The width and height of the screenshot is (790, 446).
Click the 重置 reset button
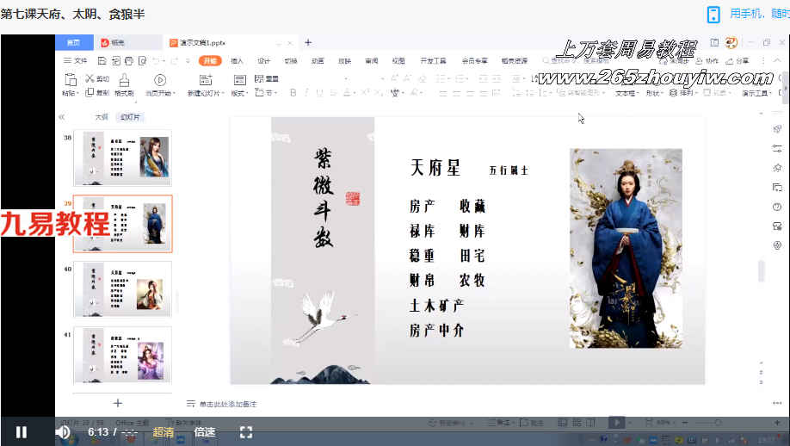(x=267, y=78)
